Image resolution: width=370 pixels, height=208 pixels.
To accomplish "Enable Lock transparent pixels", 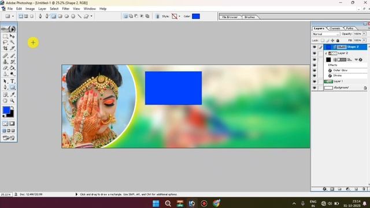I will point(323,40).
